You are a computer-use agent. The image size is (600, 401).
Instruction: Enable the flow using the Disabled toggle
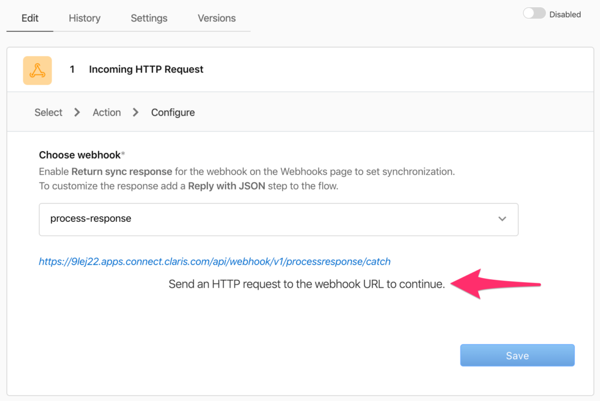point(534,13)
